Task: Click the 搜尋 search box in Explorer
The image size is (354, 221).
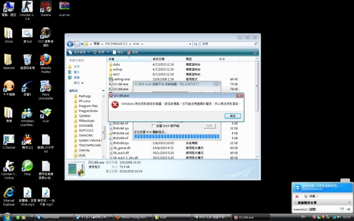Action: [x=227, y=44]
